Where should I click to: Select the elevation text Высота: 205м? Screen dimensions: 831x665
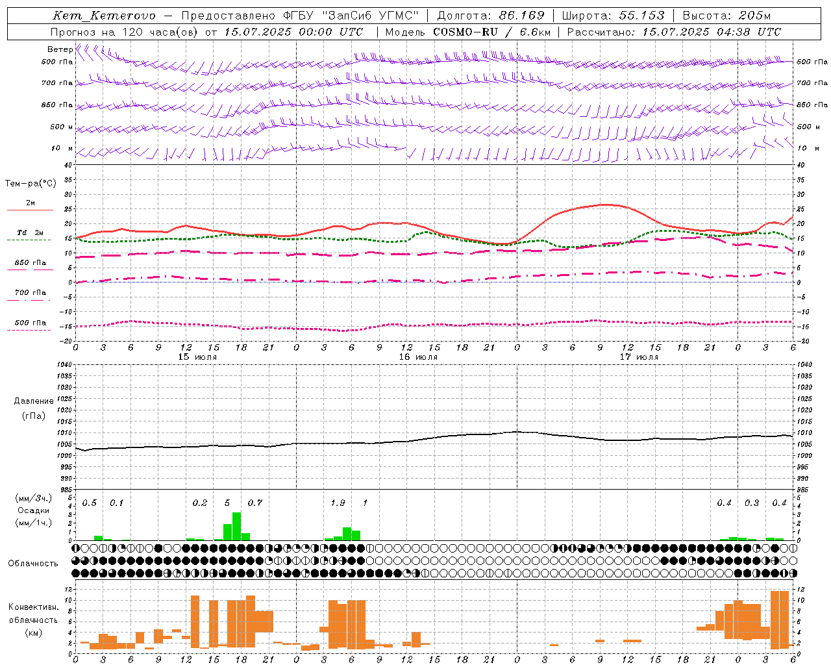click(726, 16)
